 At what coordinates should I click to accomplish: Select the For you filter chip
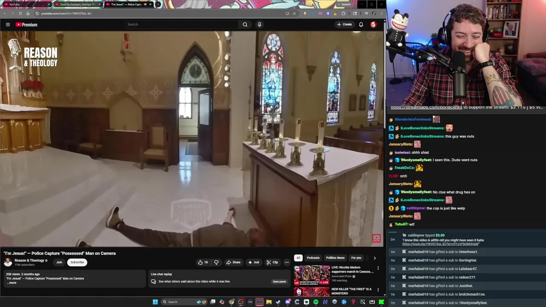point(356,258)
